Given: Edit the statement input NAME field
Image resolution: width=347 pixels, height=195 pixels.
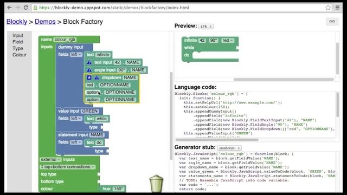Looking at the screenshot, I should (x=97, y=135).
